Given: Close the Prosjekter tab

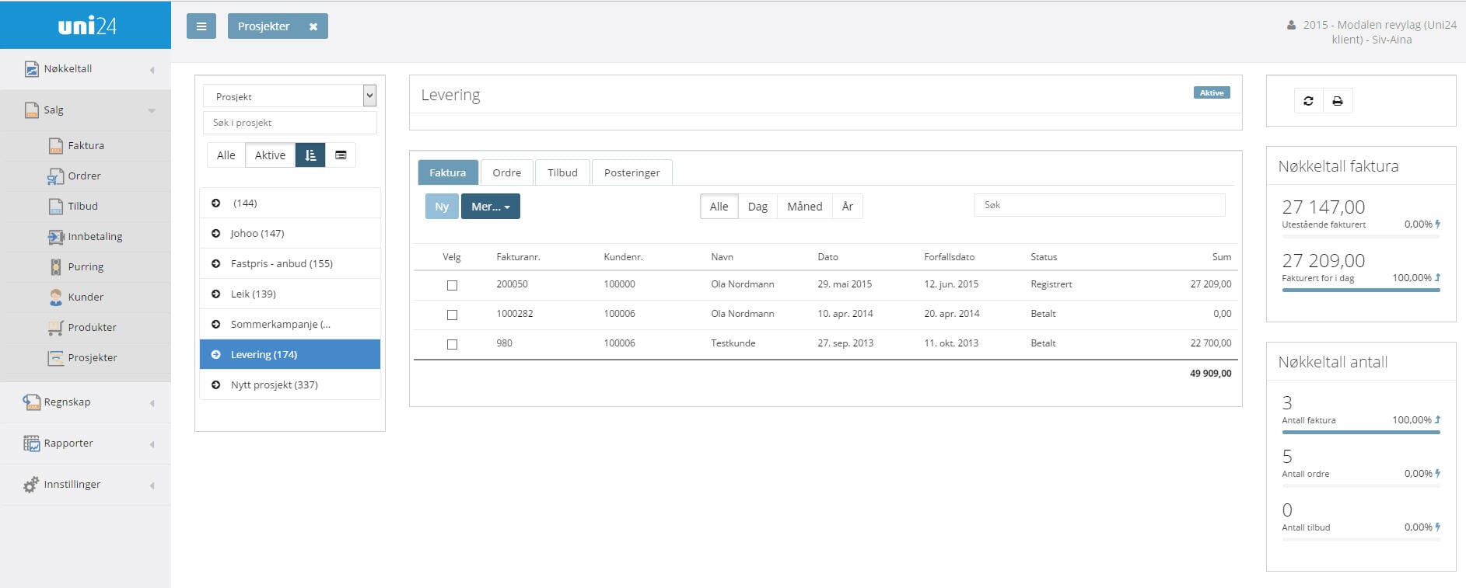Looking at the screenshot, I should [313, 26].
